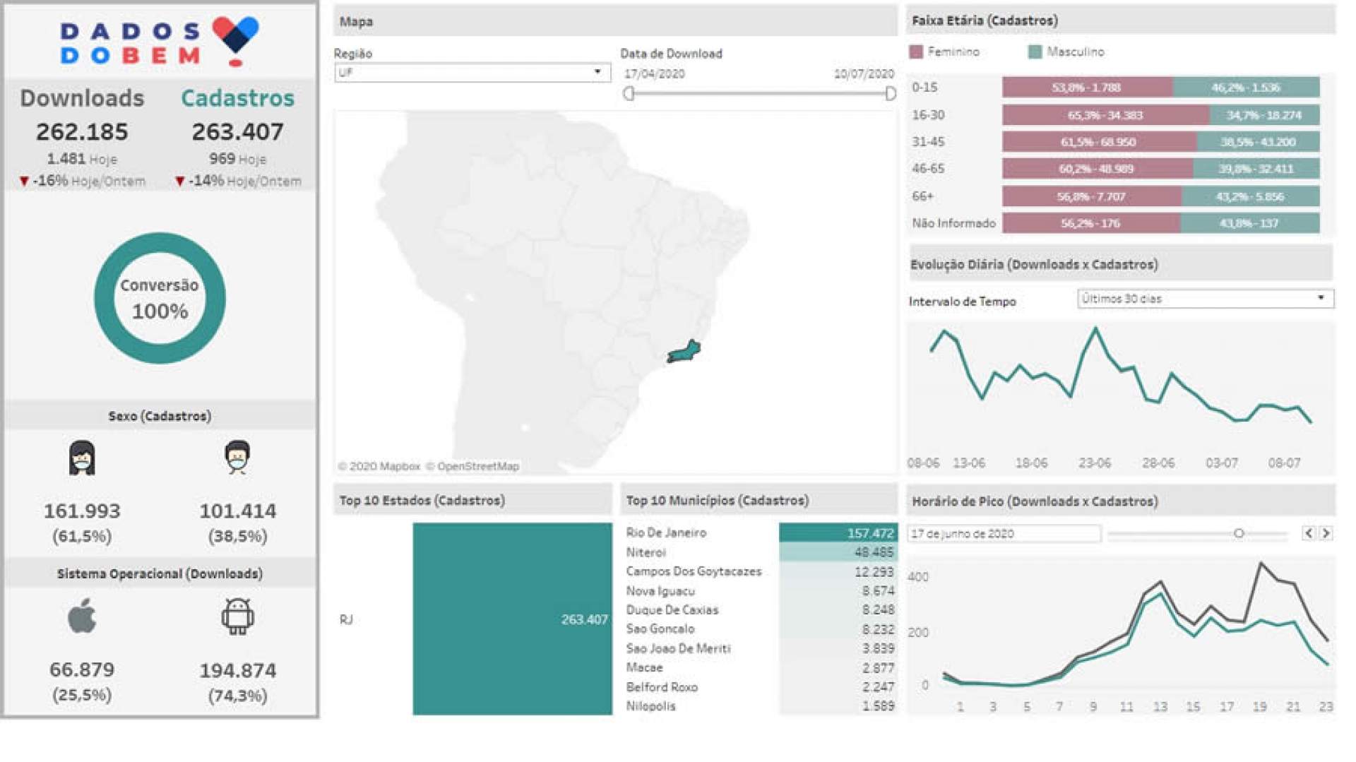
Task: Click the Dados do Bem heart logo
Action: (235, 40)
